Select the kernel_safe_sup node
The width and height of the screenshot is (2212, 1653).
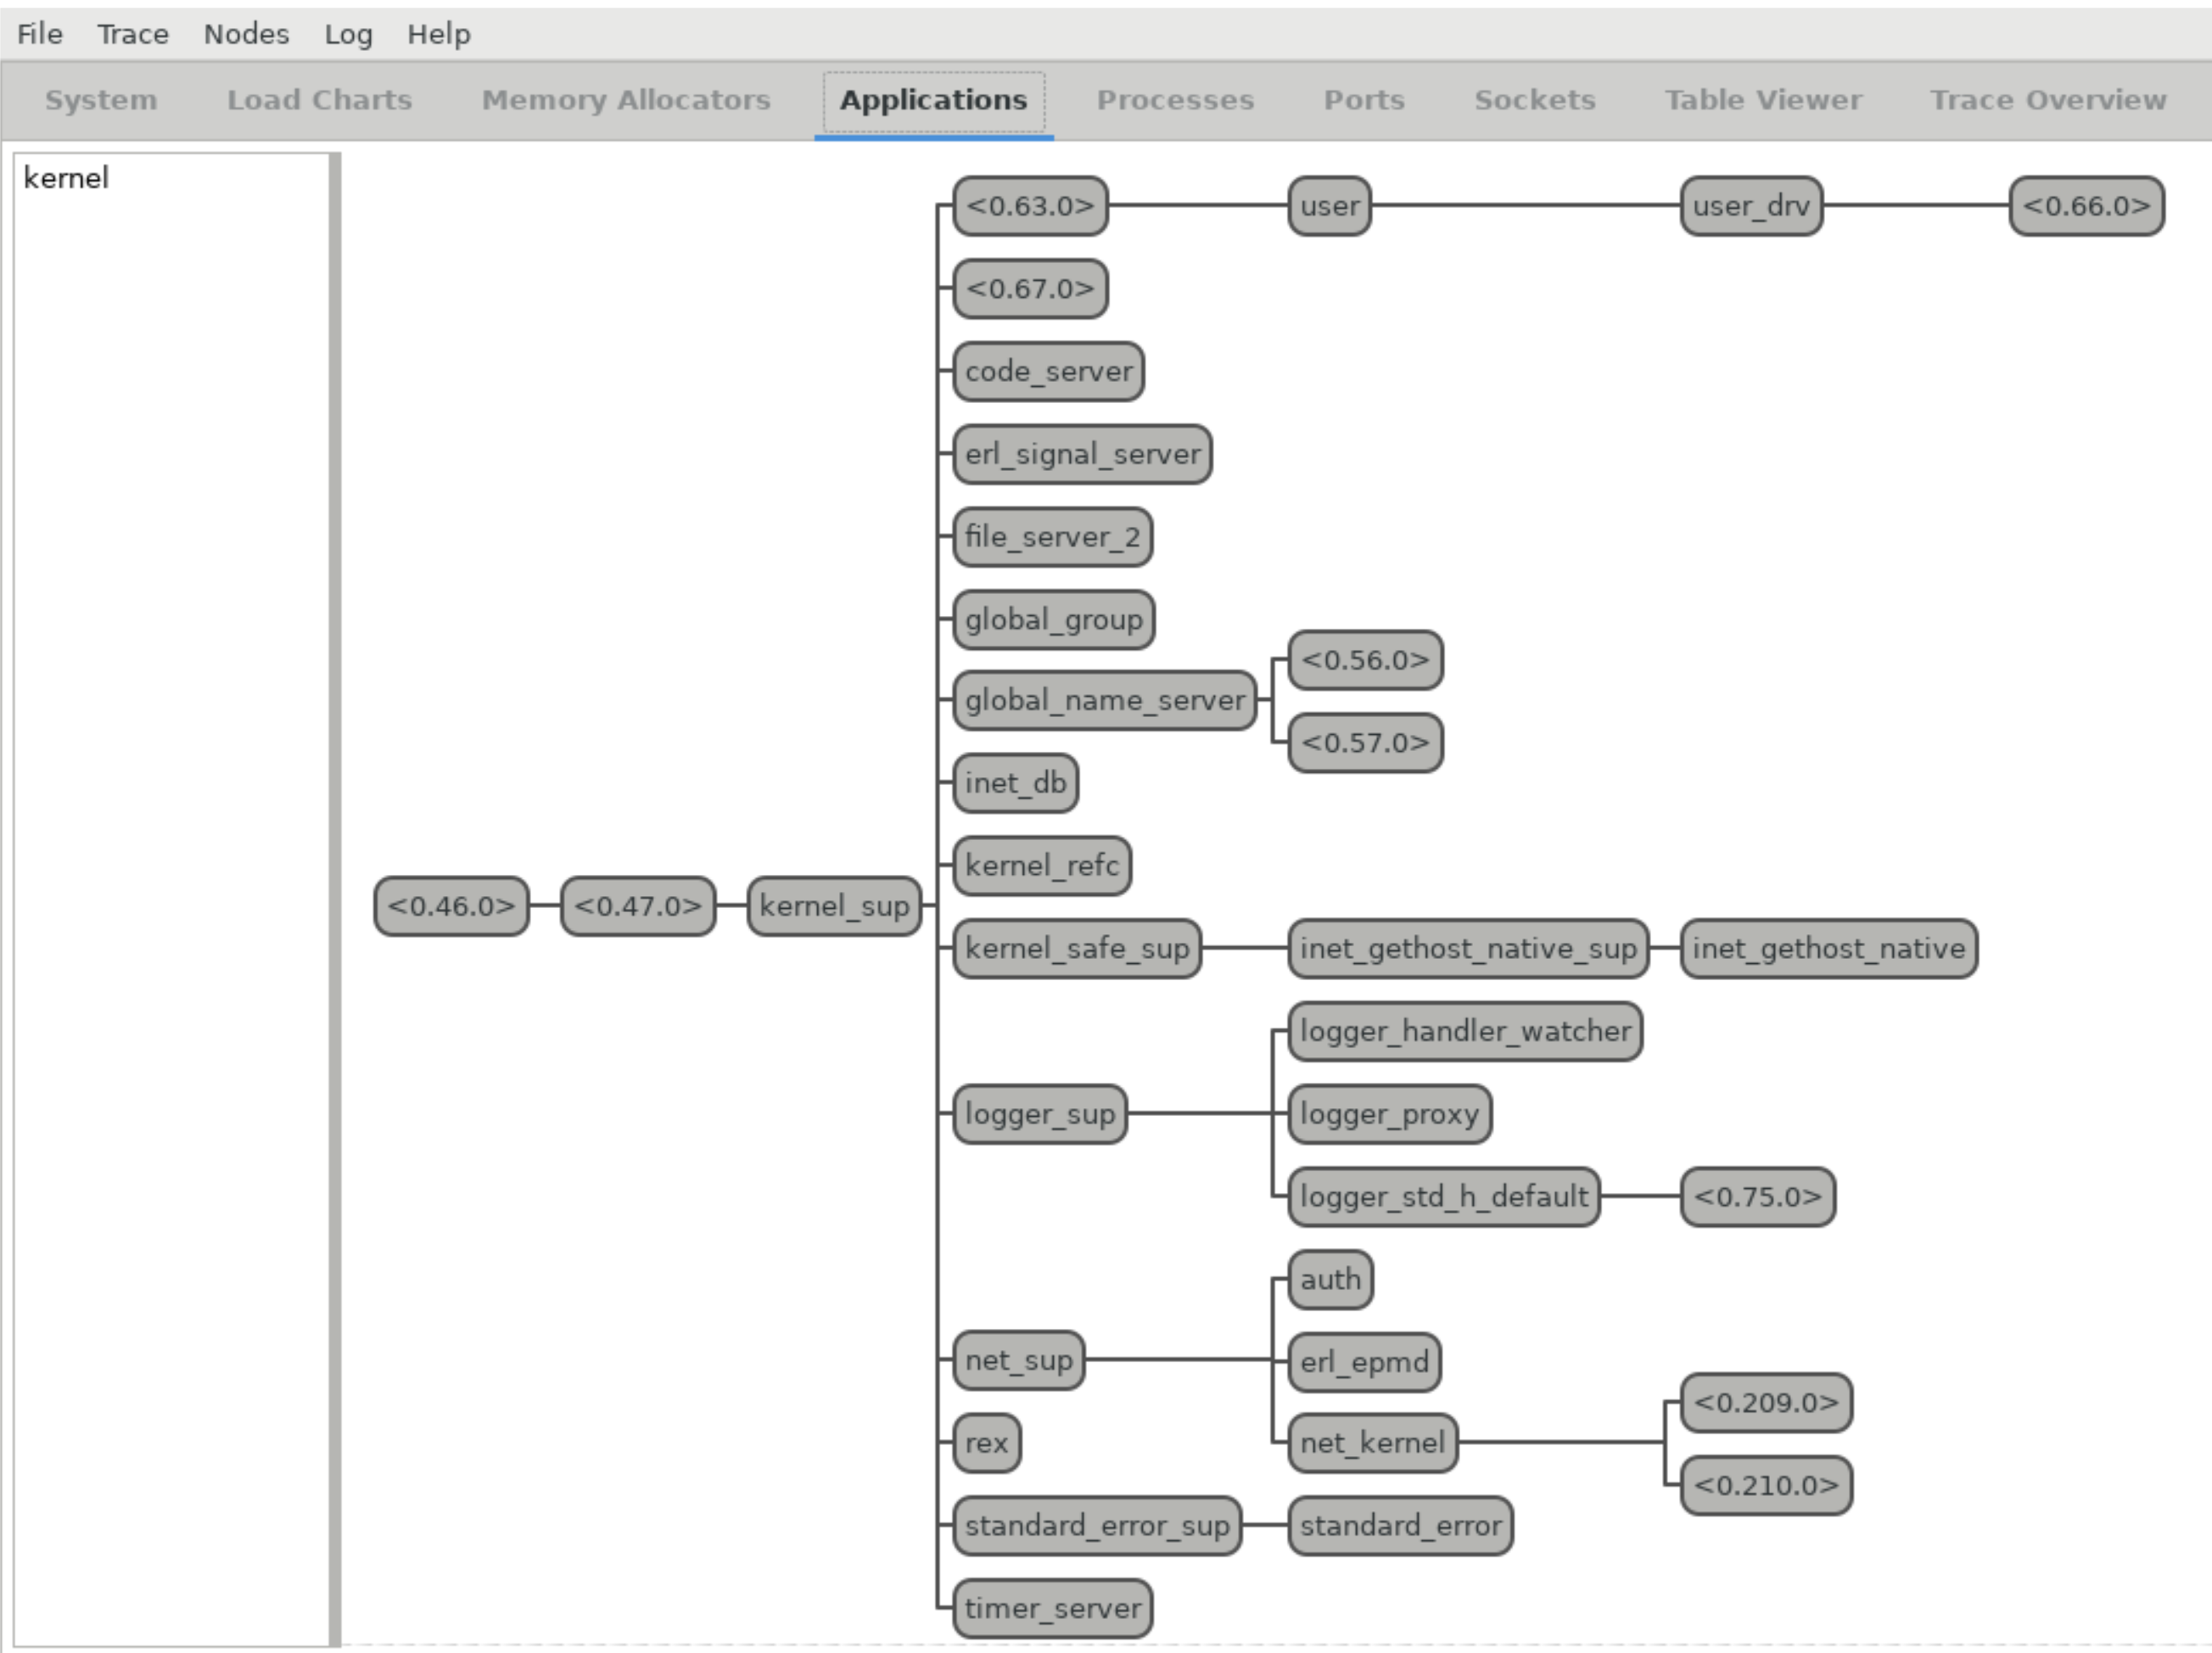point(1077,948)
